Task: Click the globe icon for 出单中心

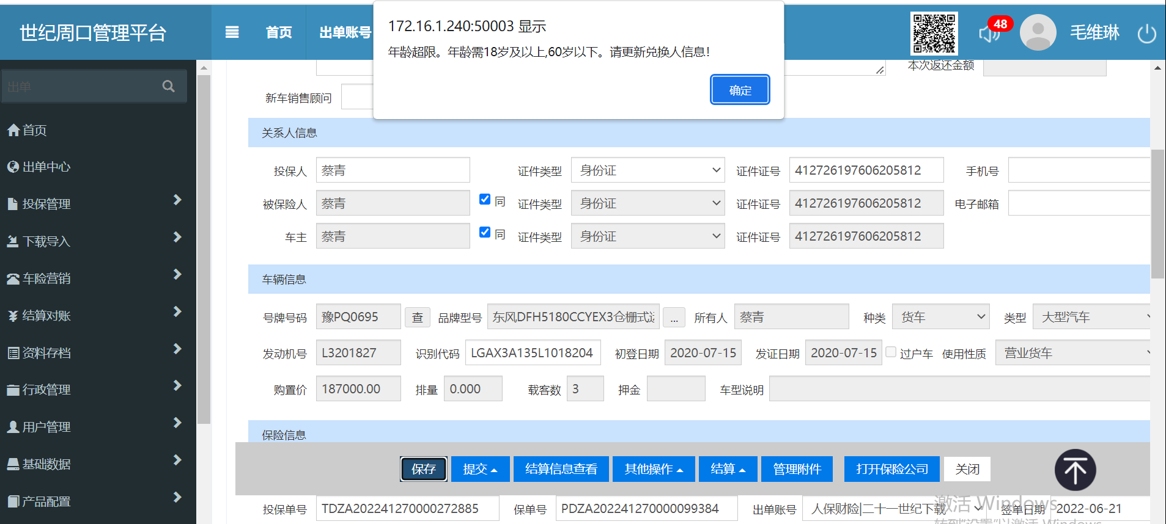Action: 13,167
